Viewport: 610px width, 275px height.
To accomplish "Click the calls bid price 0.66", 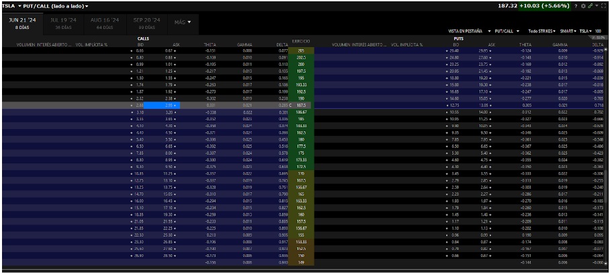I will tap(140, 50).
